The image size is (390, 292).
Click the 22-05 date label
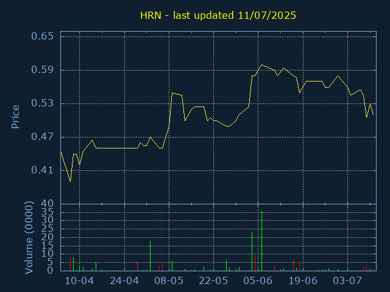coord(213,281)
